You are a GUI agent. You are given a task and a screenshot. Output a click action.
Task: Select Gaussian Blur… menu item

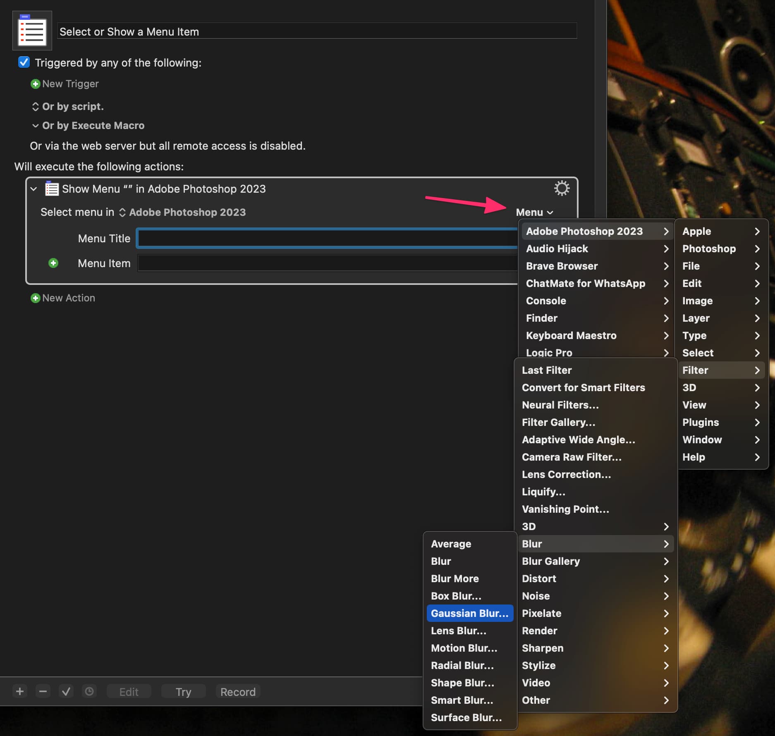pos(470,613)
